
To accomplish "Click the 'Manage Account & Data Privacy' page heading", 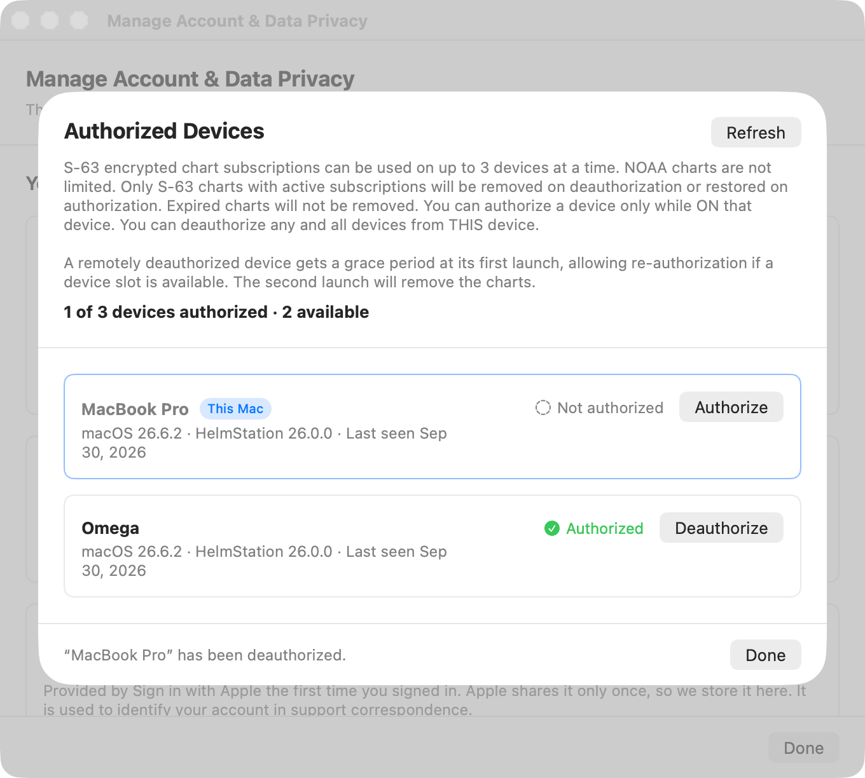I will coord(190,79).
